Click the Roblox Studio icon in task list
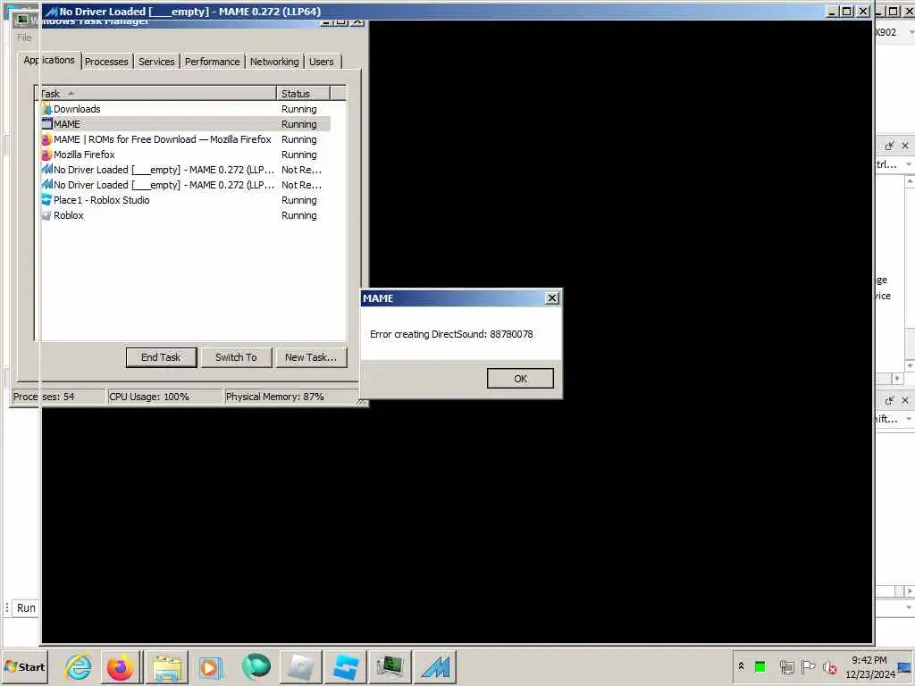 pyautogui.click(x=46, y=199)
